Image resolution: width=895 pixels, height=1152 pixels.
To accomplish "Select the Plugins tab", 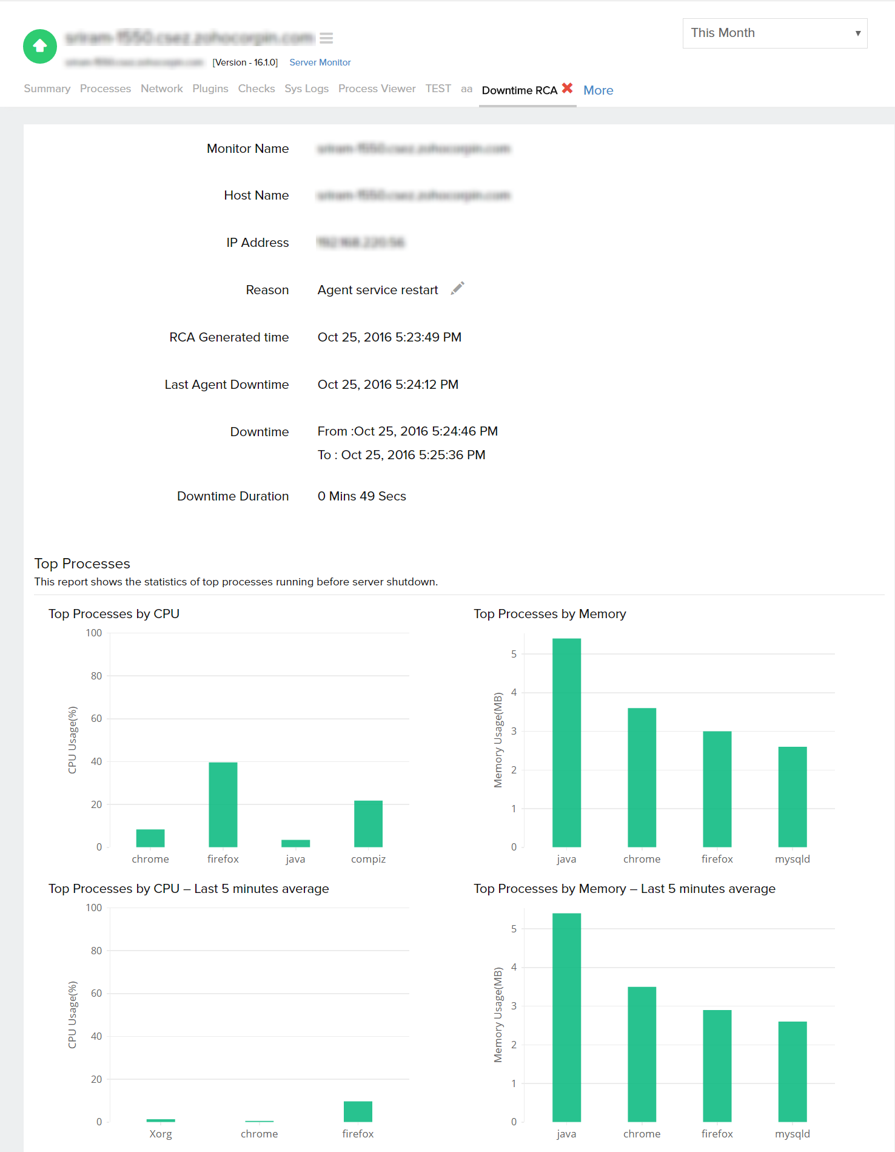I will pos(210,89).
